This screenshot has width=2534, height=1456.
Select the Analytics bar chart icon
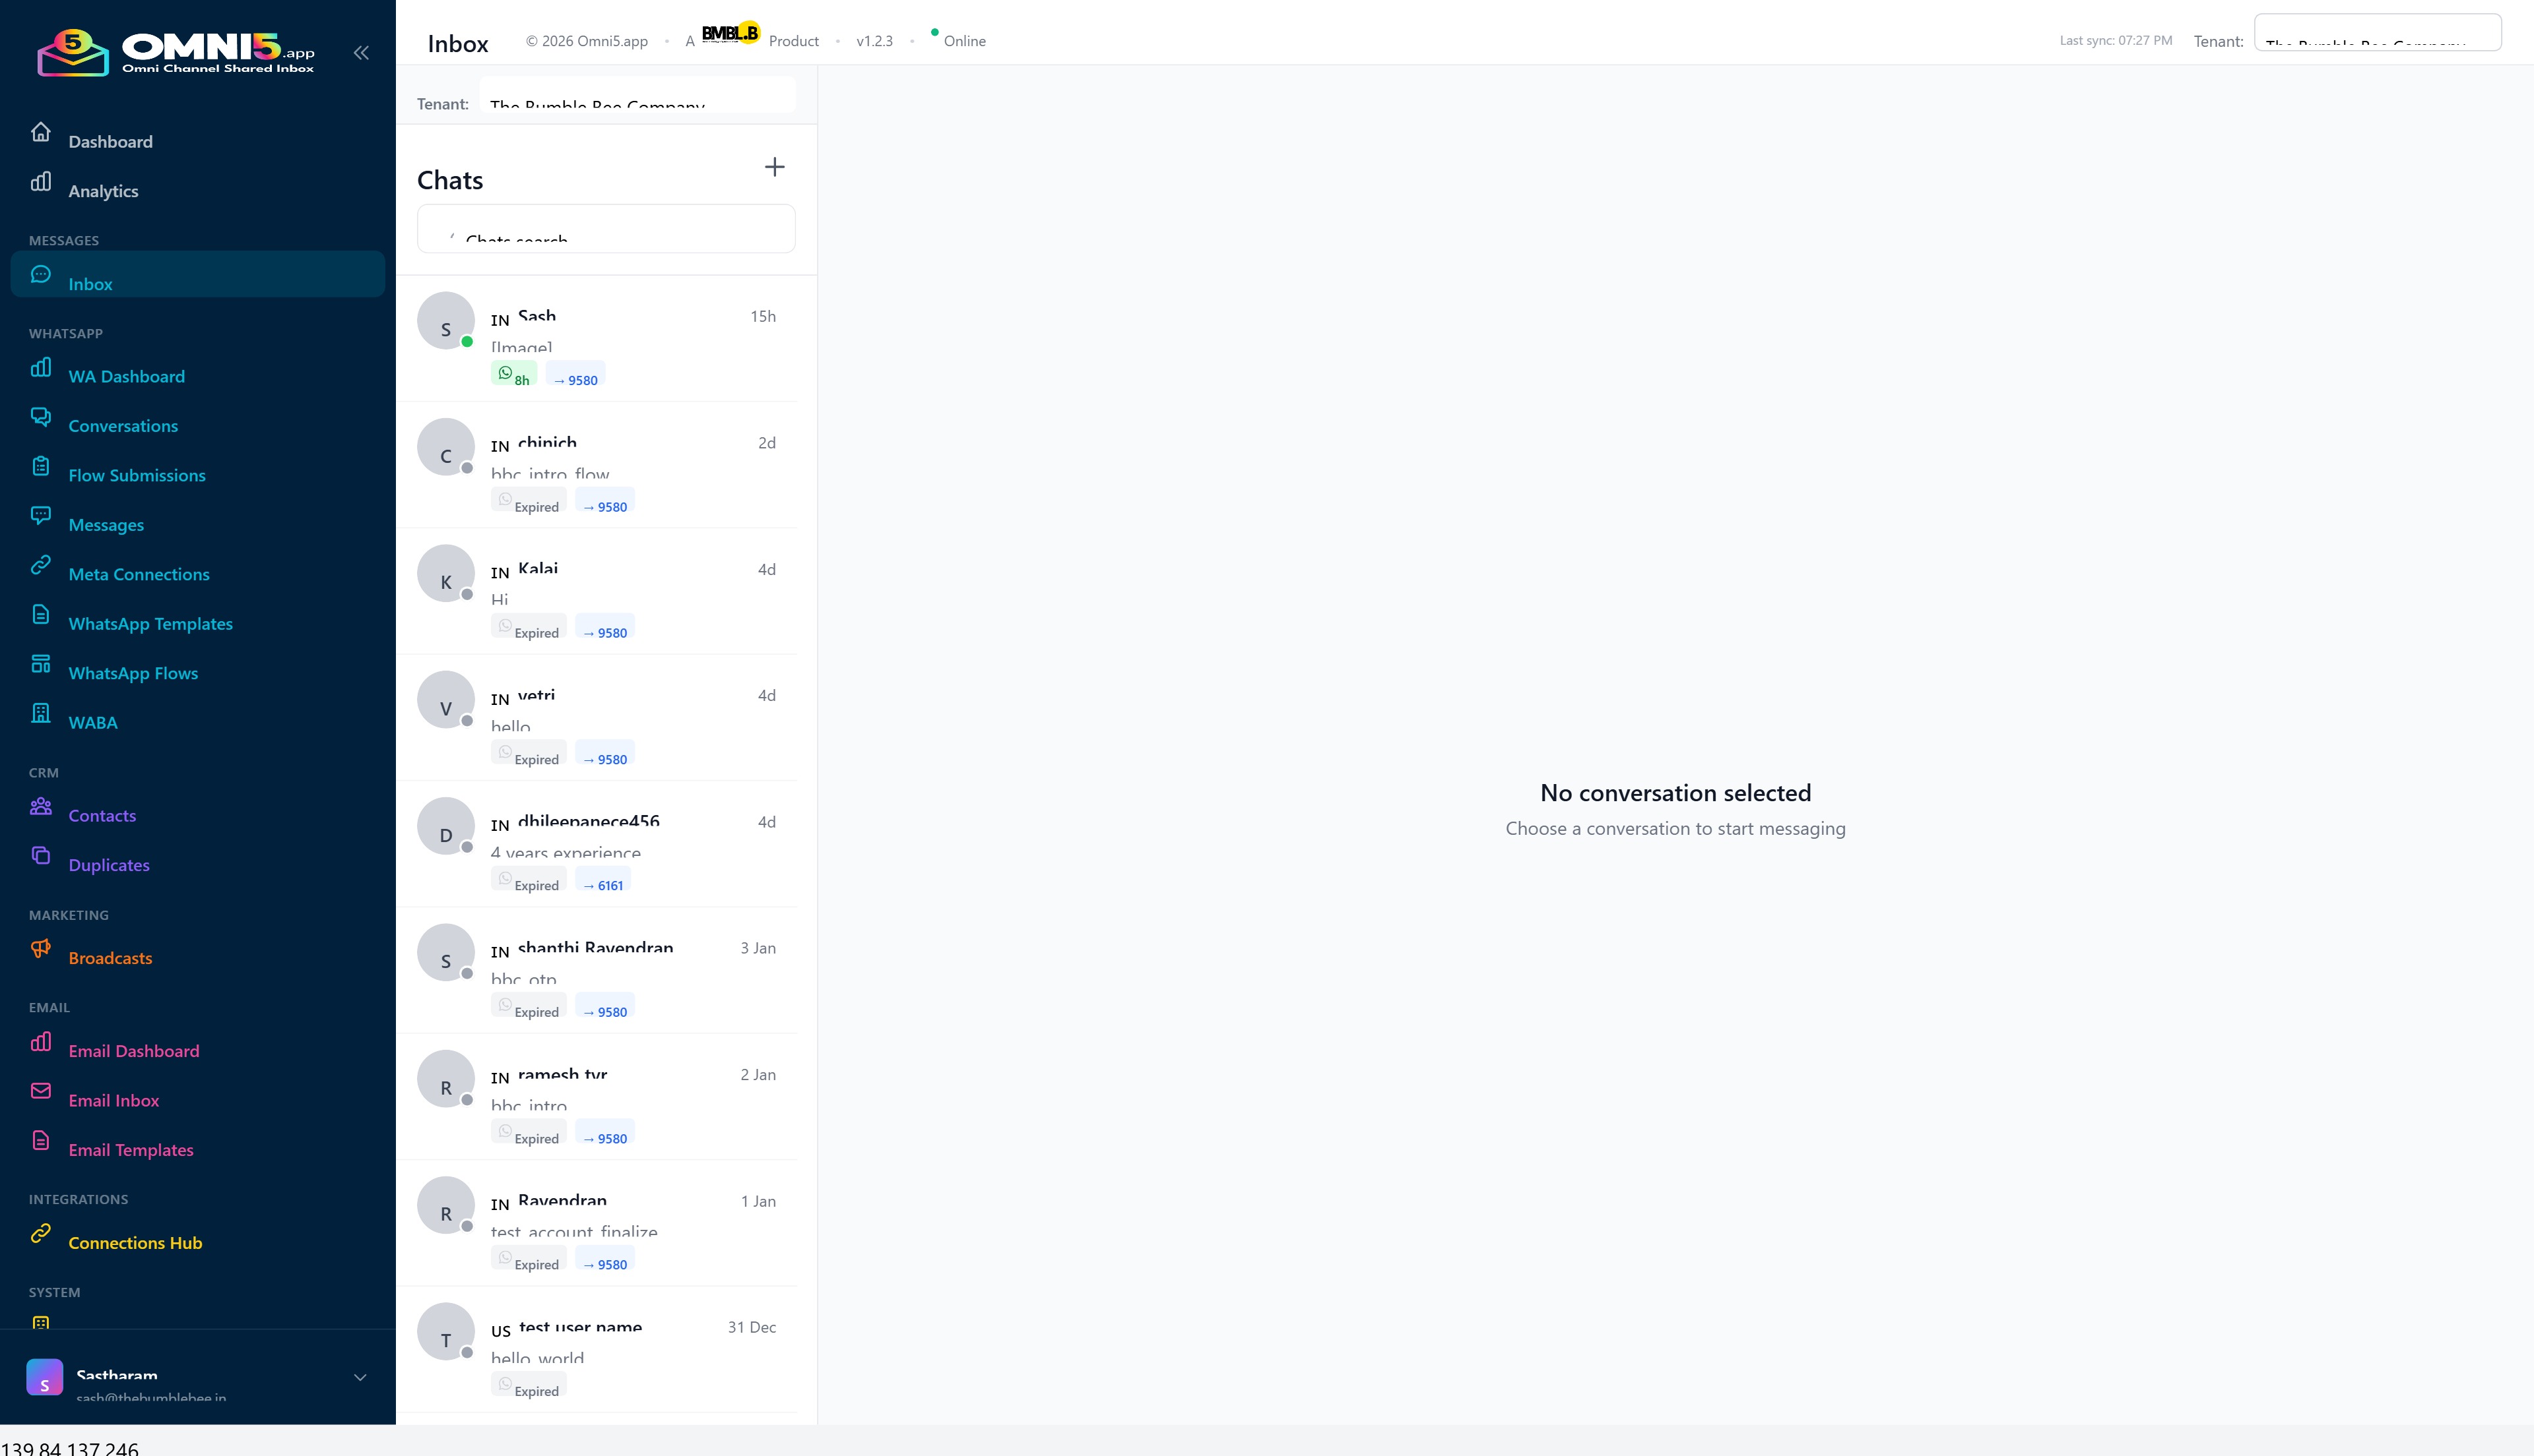[x=41, y=181]
